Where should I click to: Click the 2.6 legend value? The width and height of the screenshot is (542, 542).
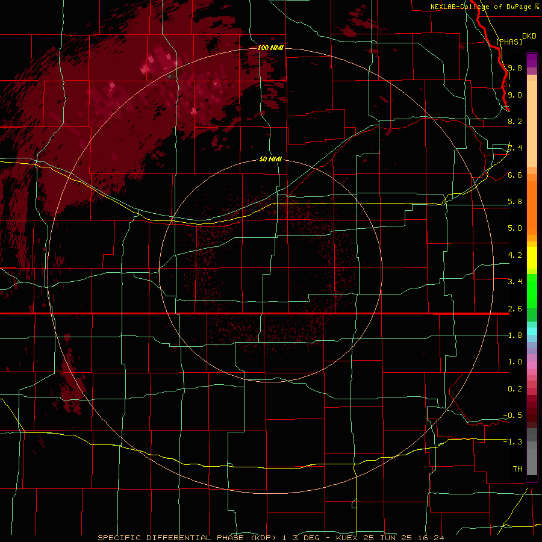tap(515, 309)
